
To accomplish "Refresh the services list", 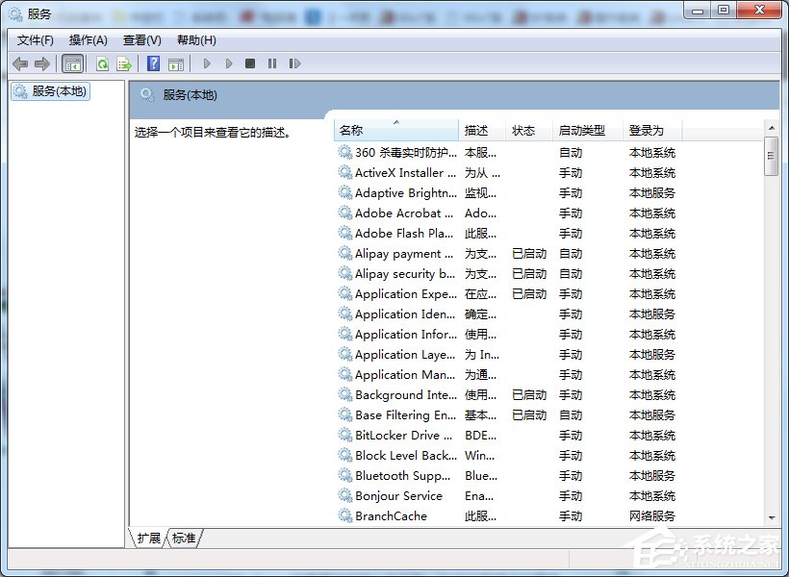I will (103, 63).
